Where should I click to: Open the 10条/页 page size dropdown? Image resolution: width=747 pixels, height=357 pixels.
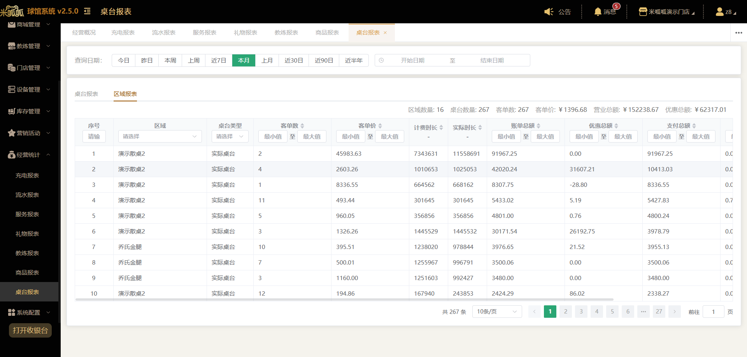[x=497, y=312]
